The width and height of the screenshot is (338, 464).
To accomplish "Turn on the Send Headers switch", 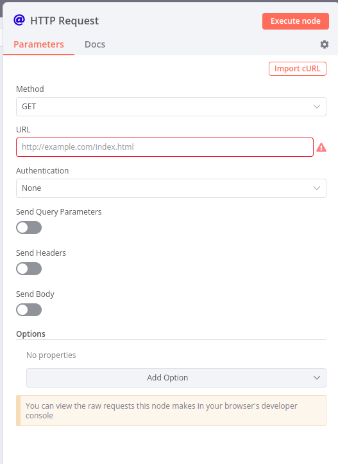I will [x=29, y=269].
